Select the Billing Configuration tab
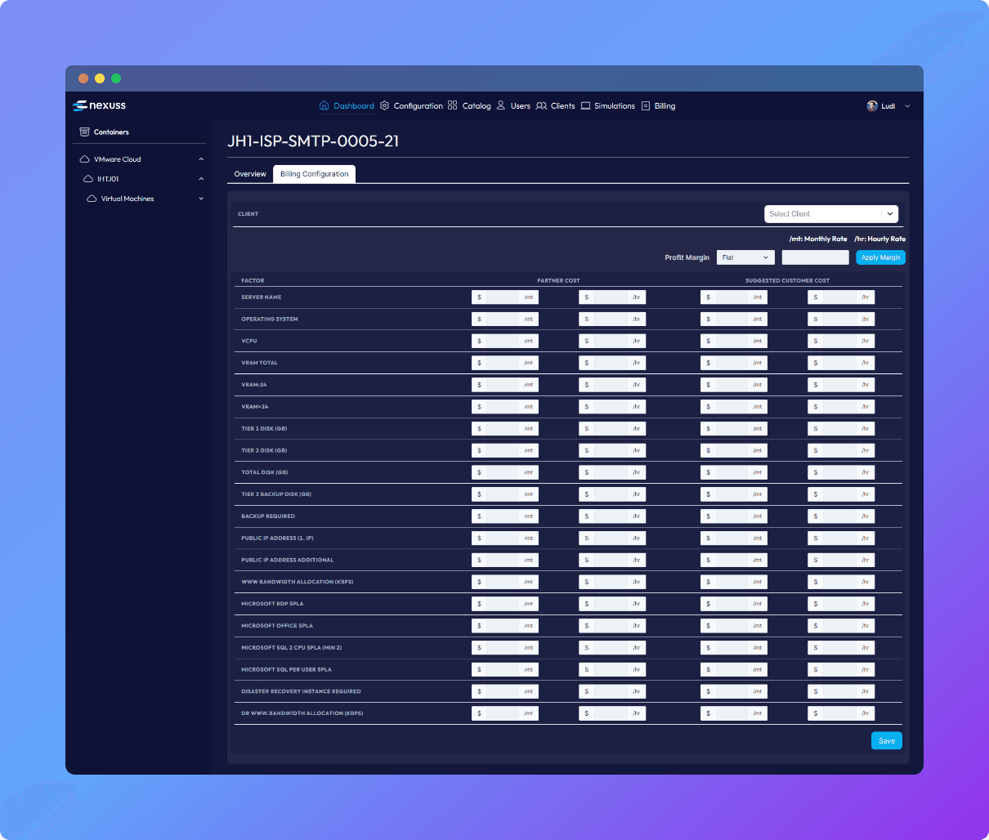 [314, 174]
